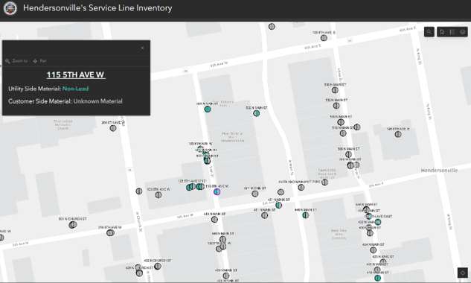Select the 526 N MAIN ST marker

coord(256,113)
